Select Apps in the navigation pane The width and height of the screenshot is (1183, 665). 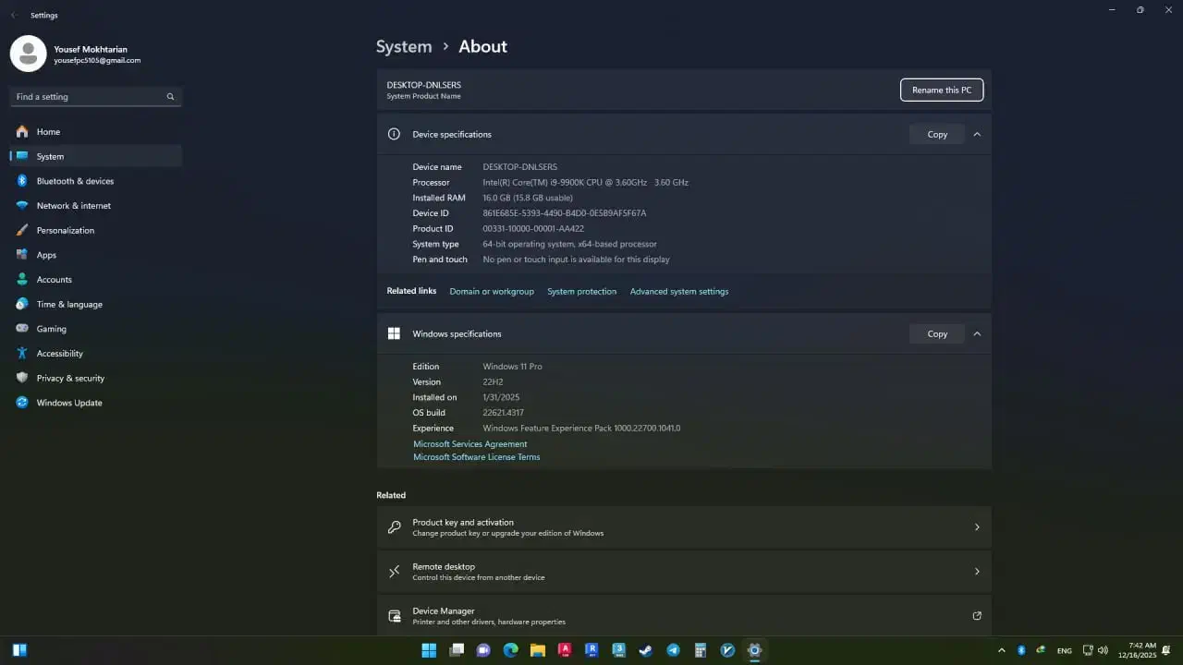pos(46,255)
